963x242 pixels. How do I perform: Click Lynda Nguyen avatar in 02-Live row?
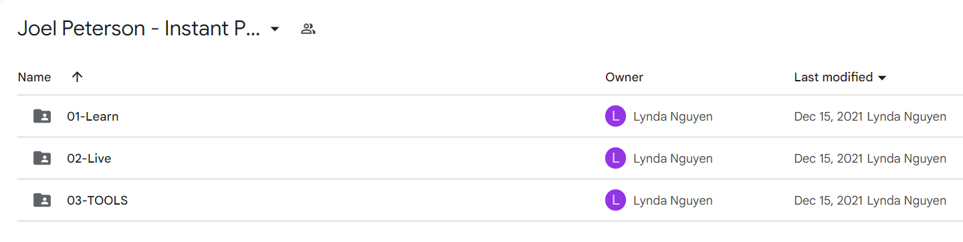tap(615, 158)
